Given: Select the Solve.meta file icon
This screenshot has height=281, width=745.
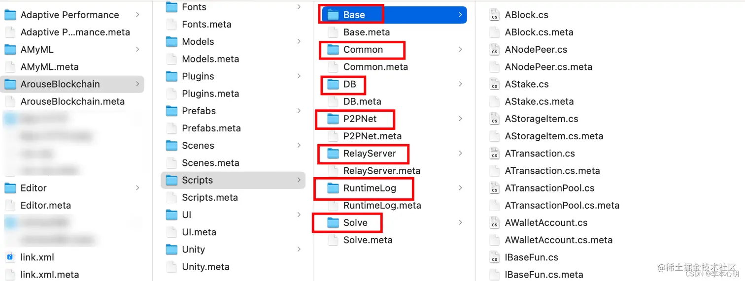Looking at the screenshot, I should pos(333,240).
